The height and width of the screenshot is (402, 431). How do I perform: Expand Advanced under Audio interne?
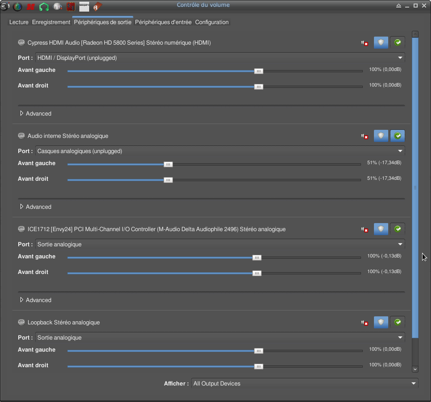tap(36, 207)
